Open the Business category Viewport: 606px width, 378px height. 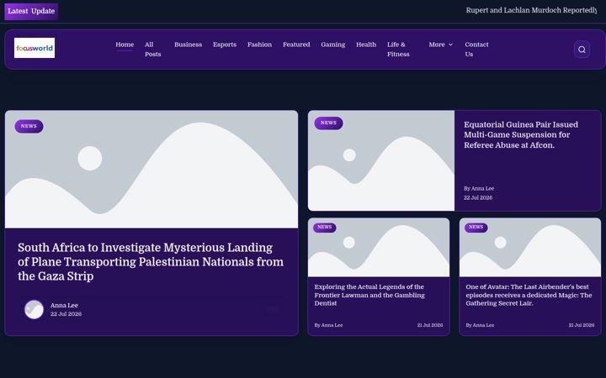coord(188,45)
